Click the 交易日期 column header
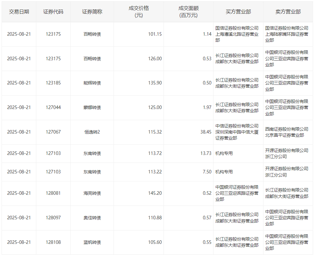The height and width of the screenshot is (255, 315). click(x=19, y=12)
